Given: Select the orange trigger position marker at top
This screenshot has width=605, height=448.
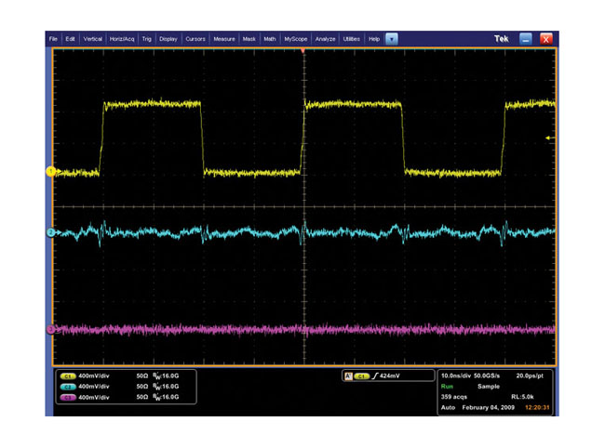Looking at the screenshot, I should (x=303, y=50).
